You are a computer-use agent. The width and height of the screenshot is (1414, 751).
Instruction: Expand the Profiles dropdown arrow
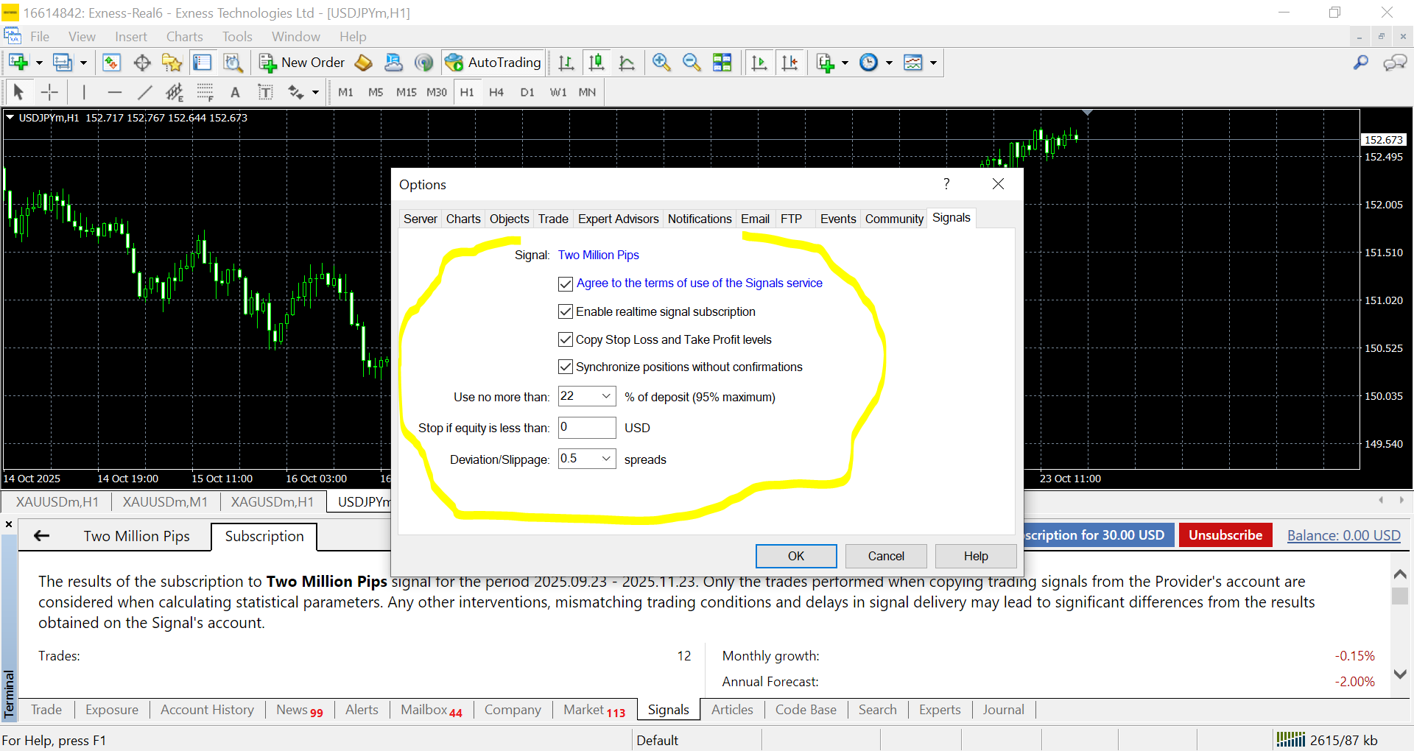pyautogui.click(x=83, y=63)
